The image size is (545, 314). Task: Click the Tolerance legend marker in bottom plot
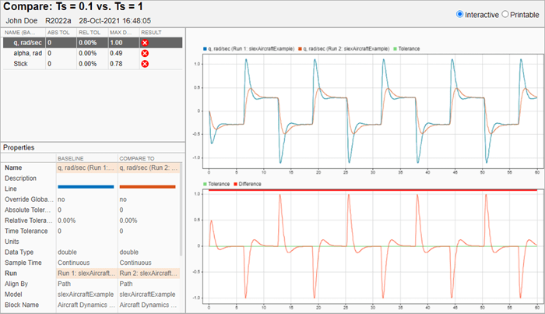click(204, 184)
